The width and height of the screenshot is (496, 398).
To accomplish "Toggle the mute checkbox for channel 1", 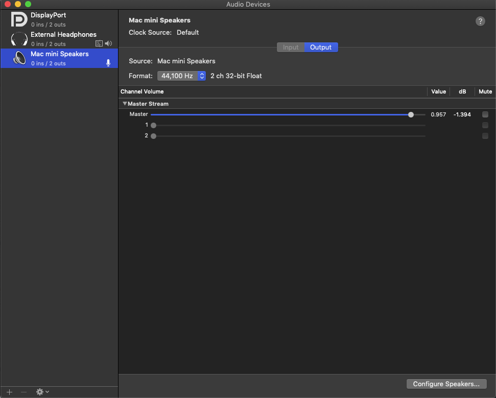I will pos(485,125).
